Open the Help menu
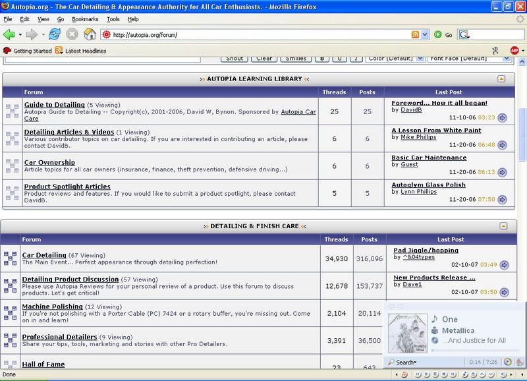This screenshot has width=527, height=381. (x=133, y=19)
